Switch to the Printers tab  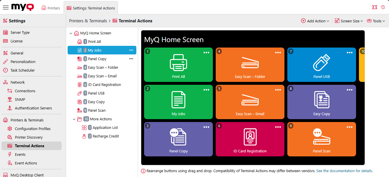pos(51,8)
